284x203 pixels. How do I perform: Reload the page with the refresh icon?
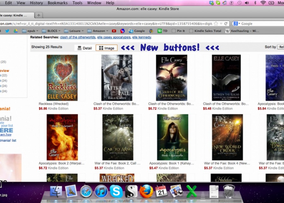pyautogui.click(x=226, y=24)
